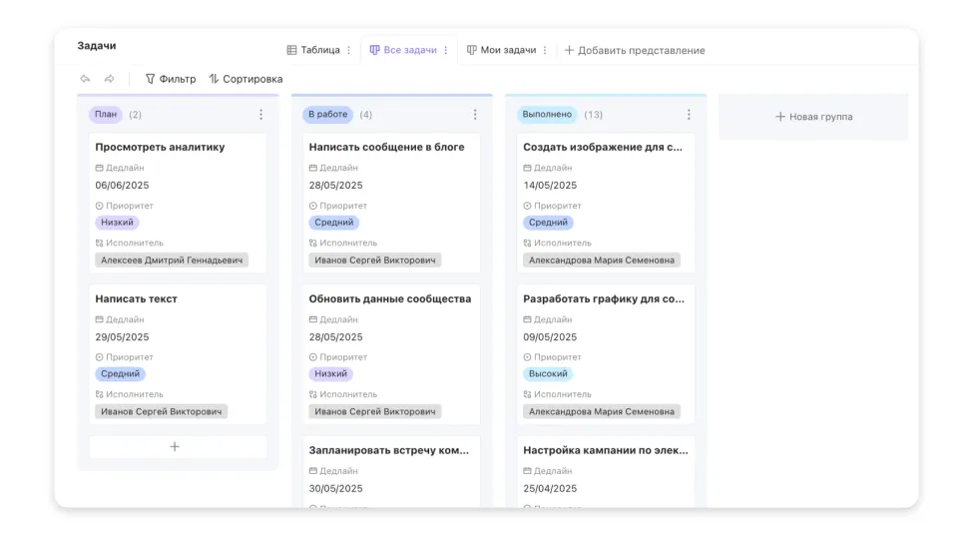Click the Высокий priority tag
Screen dimensions: 973x536
point(548,373)
